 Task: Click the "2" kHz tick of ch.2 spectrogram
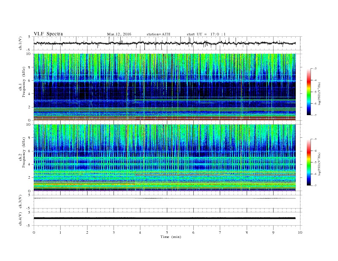coord(29,178)
